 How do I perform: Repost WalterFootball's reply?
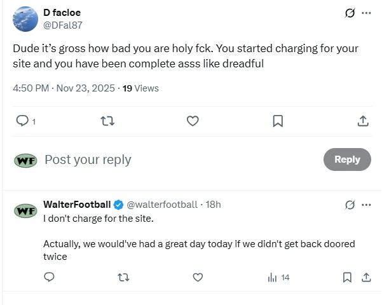coord(123,277)
